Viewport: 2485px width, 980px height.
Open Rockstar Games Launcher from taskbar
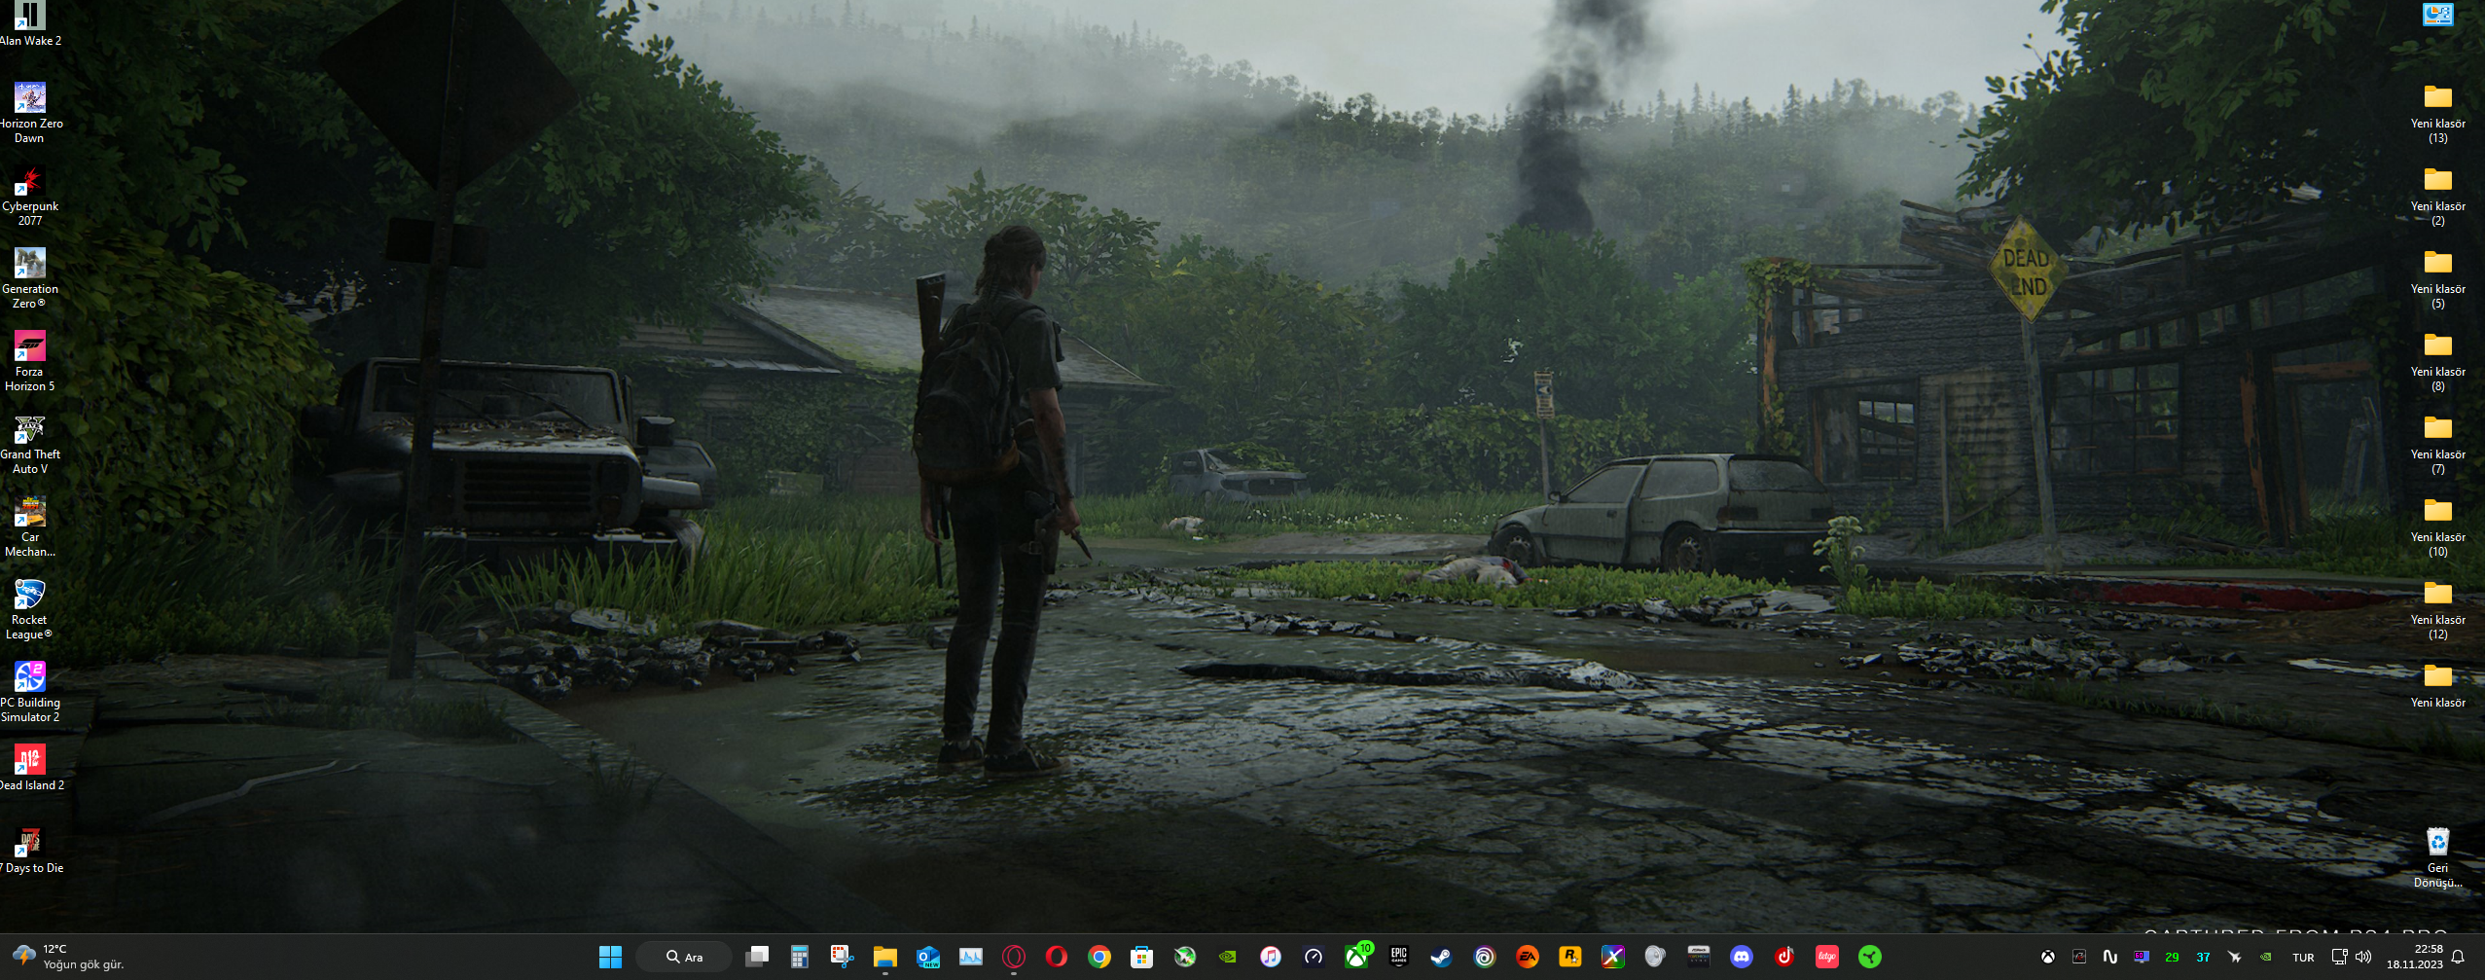pyautogui.click(x=1570, y=957)
